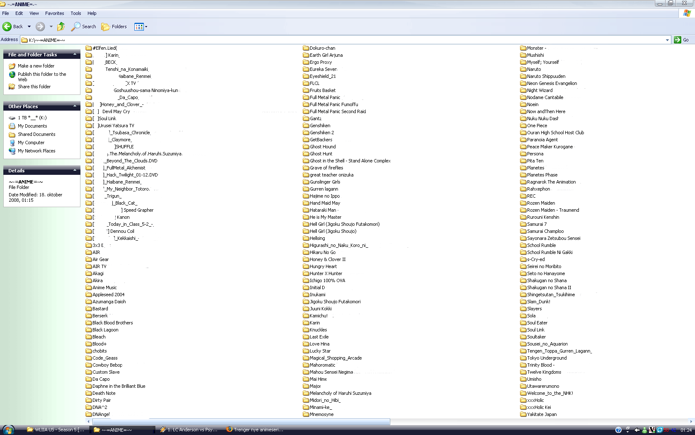Select Ouran High School Host Club name

(556, 133)
